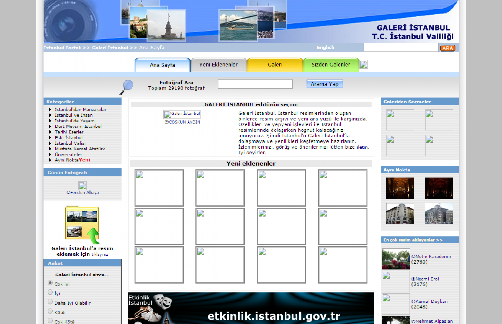This screenshot has width=502, height=324.
Task: Expand the İstanbul'dan Manzaralar category arrow
Action: tap(50, 110)
